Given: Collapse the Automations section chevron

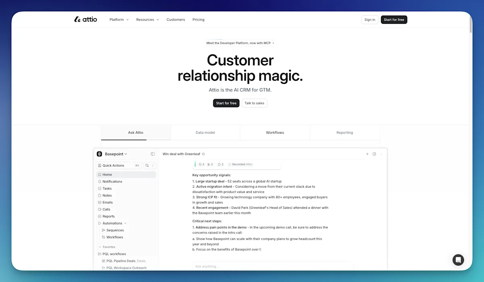Looking at the screenshot, I should coord(125,223).
